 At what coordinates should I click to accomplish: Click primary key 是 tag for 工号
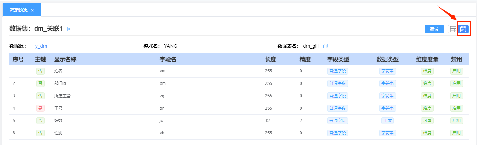pos(40,108)
